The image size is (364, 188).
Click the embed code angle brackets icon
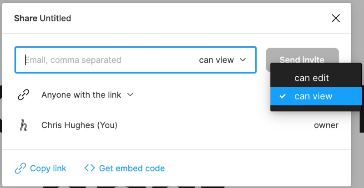pyautogui.click(x=90, y=168)
